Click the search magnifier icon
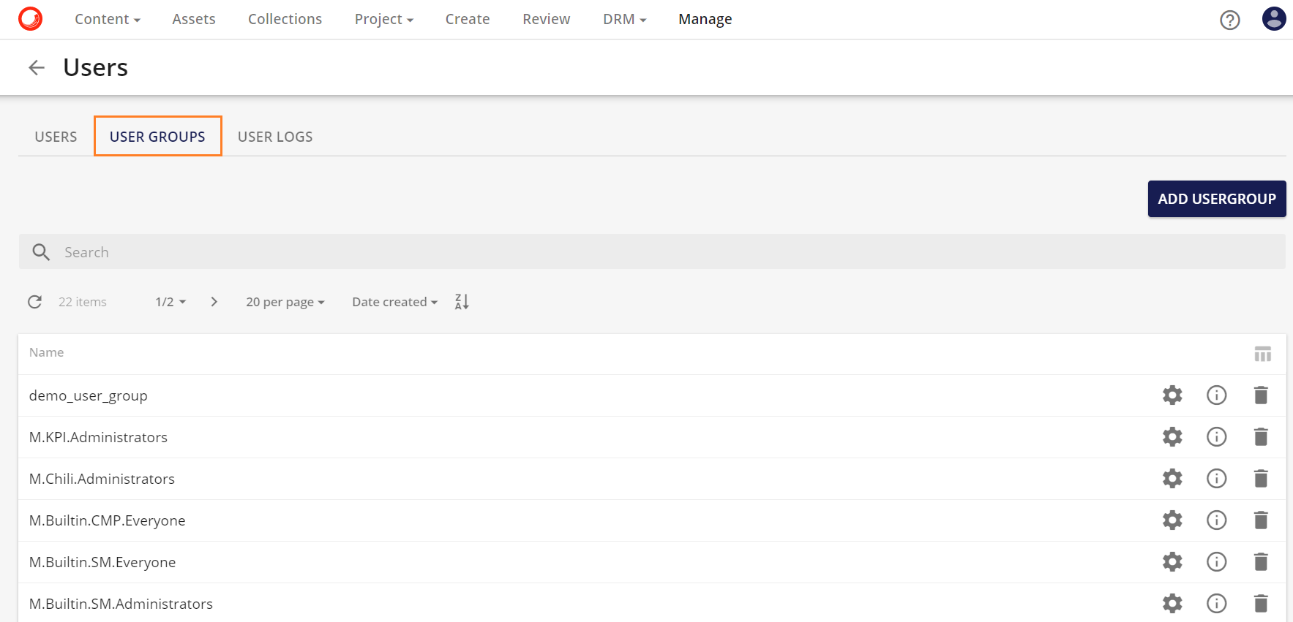This screenshot has width=1293, height=622. point(41,252)
